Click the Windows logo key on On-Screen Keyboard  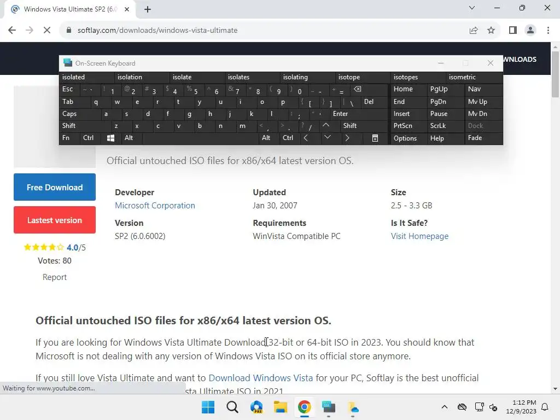coord(110,138)
